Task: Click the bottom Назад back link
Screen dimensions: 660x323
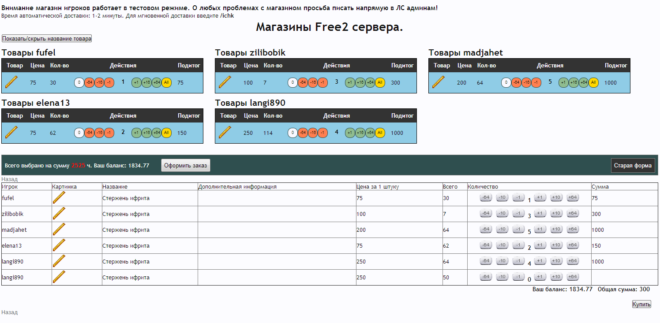Action: (x=9, y=312)
